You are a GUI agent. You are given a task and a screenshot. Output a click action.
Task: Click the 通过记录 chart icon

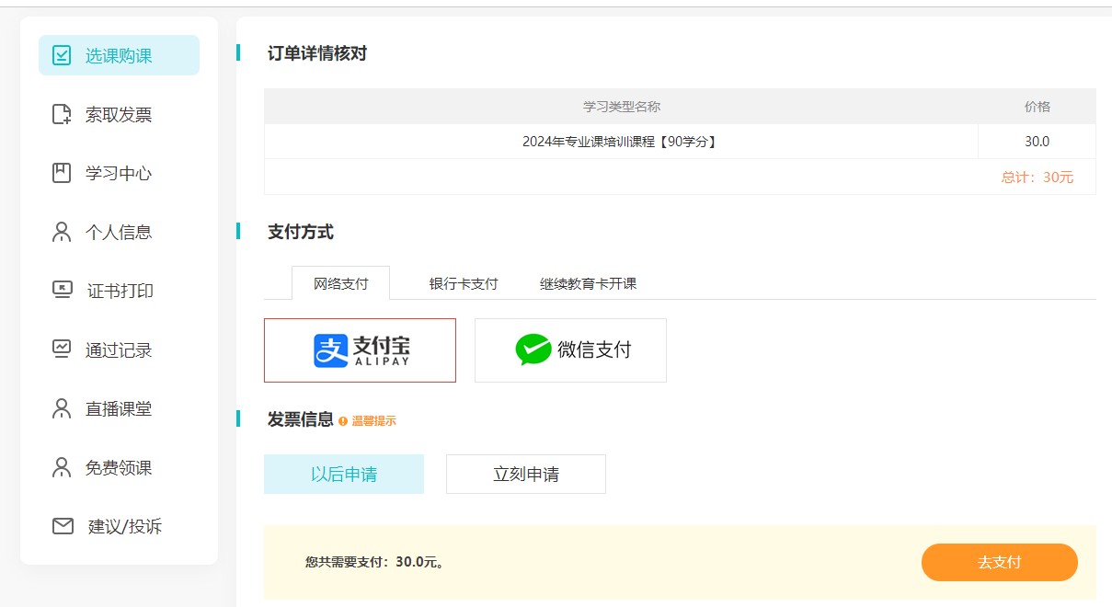(62, 349)
